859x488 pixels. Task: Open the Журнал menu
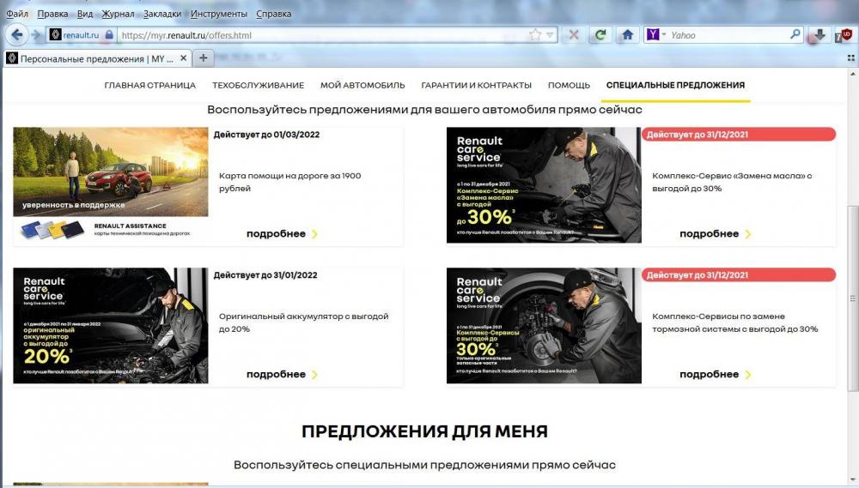pos(118,14)
